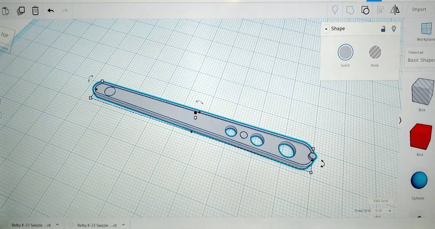Viewport: 435px width, 229px height.
Task: Redo with the greyed forward arrow
Action: tap(65, 11)
